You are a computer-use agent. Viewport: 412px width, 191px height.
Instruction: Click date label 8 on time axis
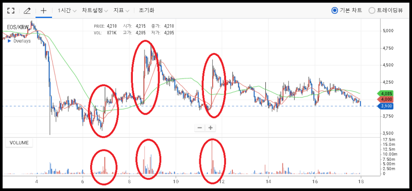129,181
